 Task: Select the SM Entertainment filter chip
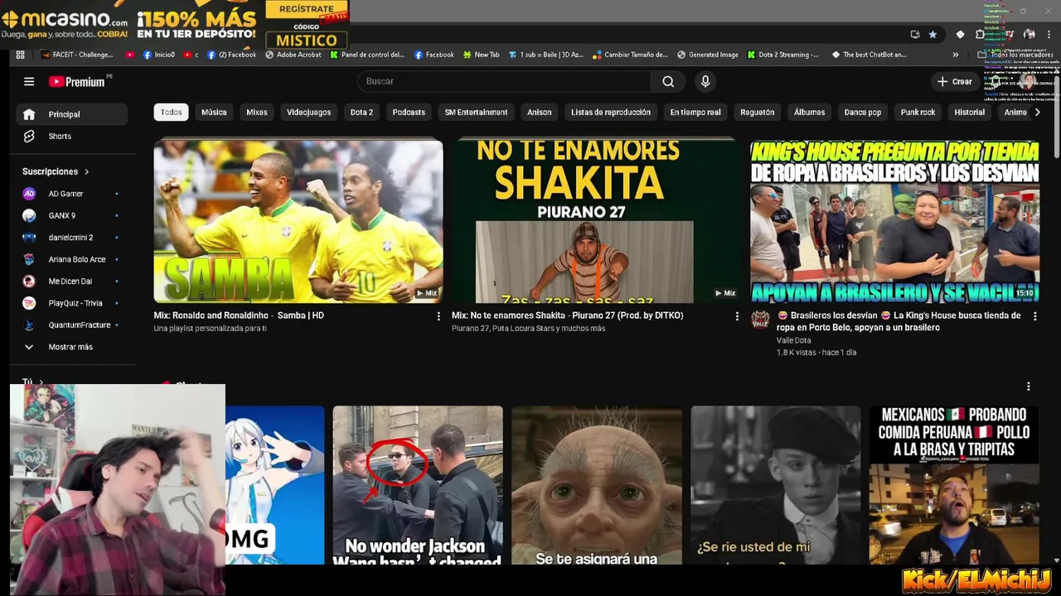pyautogui.click(x=476, y=112)
